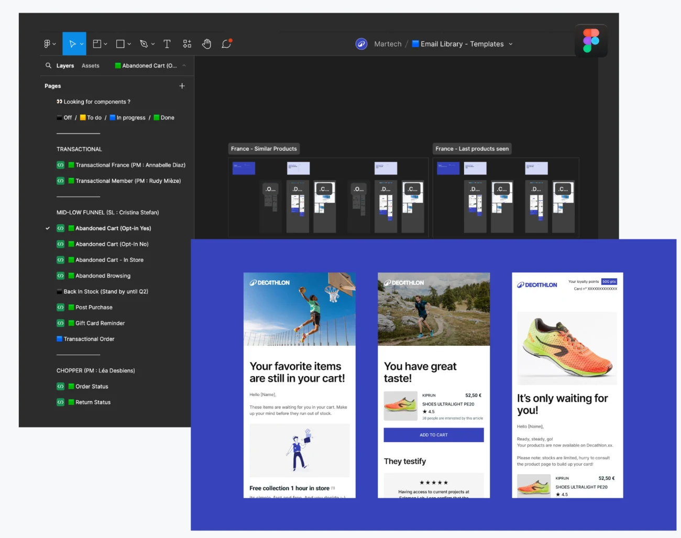The image size is (681, 538).
Task: Select the Rectangle shape tool
Action: point(120,44)
